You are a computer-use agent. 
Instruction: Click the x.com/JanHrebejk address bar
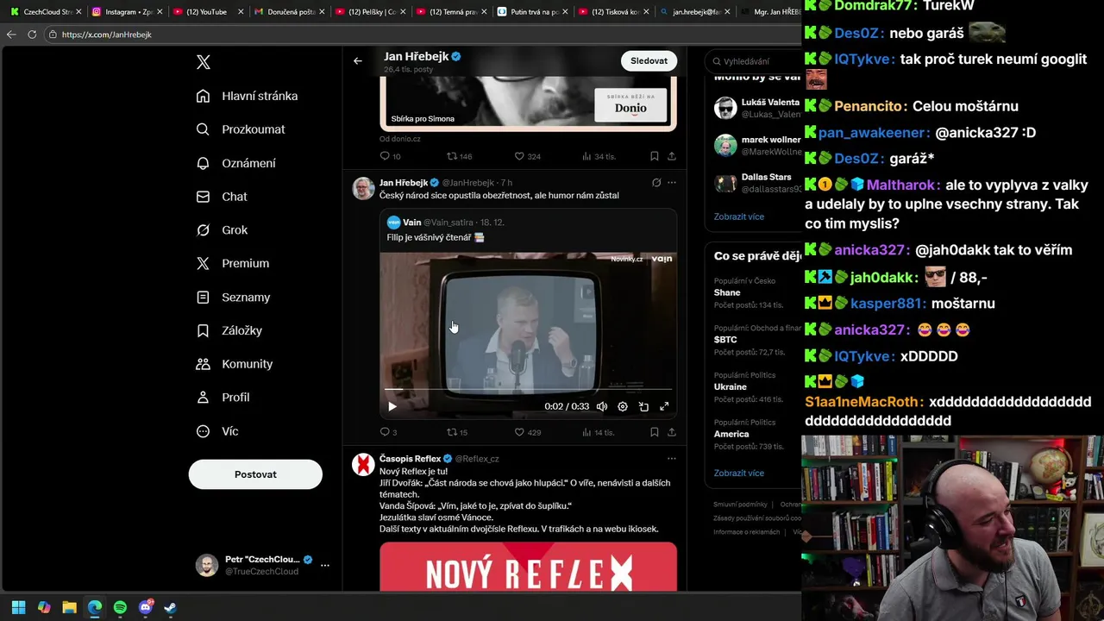point(423,34)
